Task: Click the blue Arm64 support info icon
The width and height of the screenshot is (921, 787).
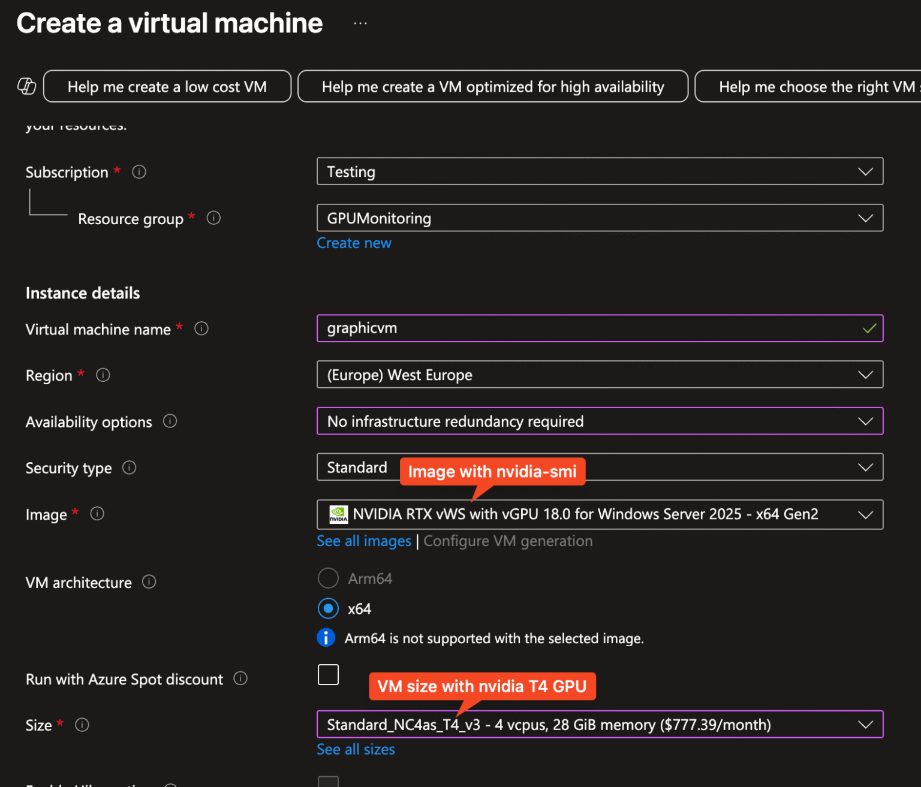Action: tap(326, 638)
